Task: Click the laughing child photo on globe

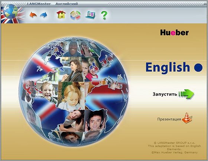Action: [47, 91]
